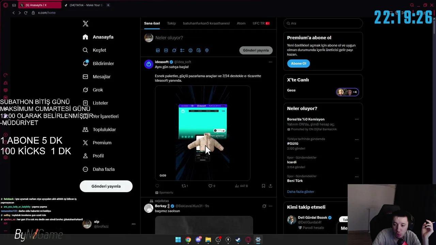
Task: Switch to batuhanfurkan5 kıraathanesi tab
Action: (206, 23)
